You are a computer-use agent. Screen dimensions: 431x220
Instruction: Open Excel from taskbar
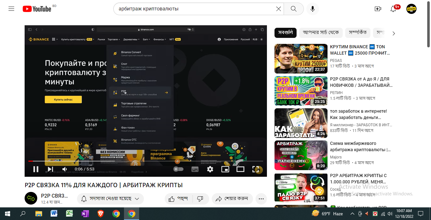(x=69, y=214)
